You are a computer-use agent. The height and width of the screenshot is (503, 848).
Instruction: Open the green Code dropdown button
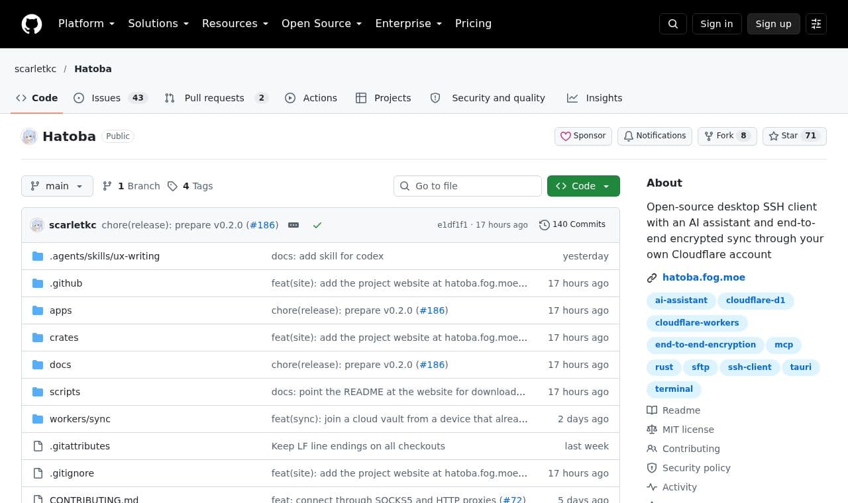point(584,186)
